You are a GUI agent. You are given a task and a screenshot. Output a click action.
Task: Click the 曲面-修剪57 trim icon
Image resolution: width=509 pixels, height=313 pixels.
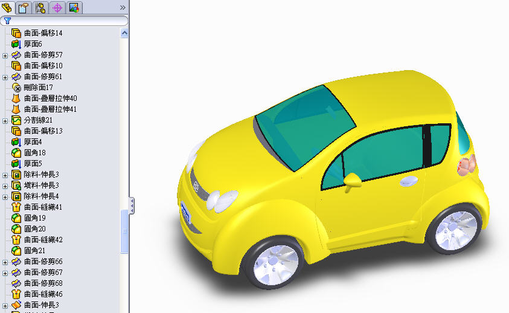pyautogui.click(x=16, y=55)
